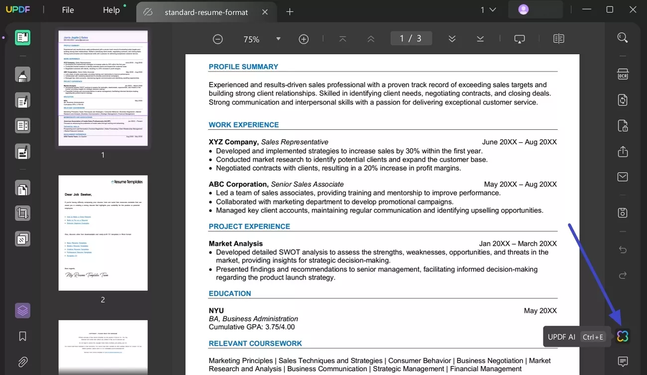Image resolution: width=647 pixels, height=375 pixels.
Task: Go to the next page arrow
Action: 452,39
